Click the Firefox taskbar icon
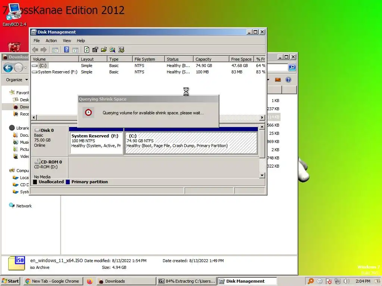 (x=90, y=282)
